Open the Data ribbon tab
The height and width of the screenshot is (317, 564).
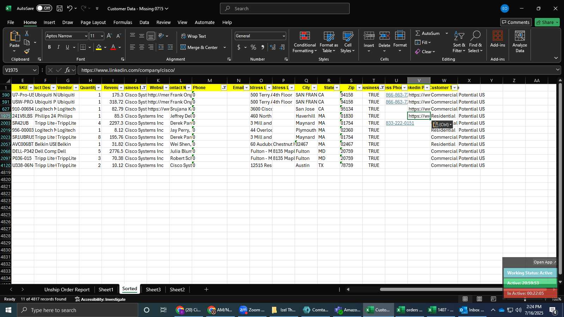tap(144, 22)
